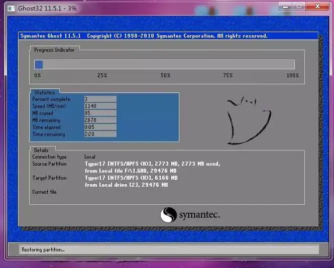Click the Connection type label
Image resolution: width=334 pixels, height=268 pixels.
coord(49,157)
